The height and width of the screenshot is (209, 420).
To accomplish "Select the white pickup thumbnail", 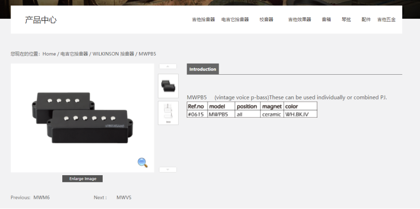I will 168,113.
